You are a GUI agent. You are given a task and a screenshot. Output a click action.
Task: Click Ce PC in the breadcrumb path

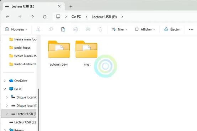point(76,17)
